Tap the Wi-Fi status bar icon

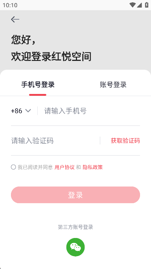pyautogui.click(x=132, y=5)
